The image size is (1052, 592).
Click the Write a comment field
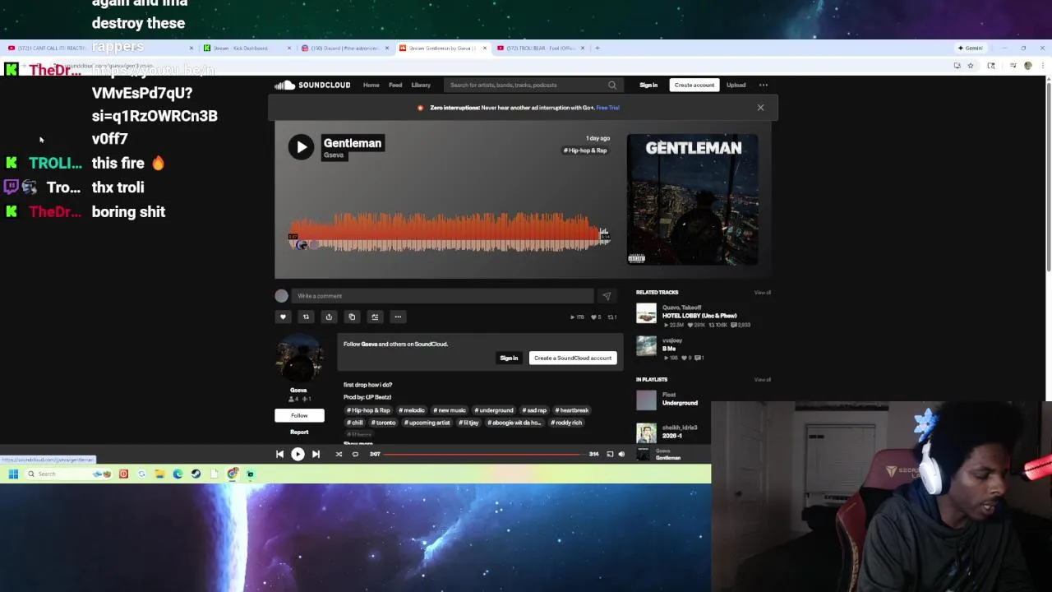point(442,296)
